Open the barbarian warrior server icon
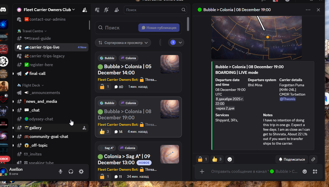This screenshot has height=187, width=329. point(4,86)
